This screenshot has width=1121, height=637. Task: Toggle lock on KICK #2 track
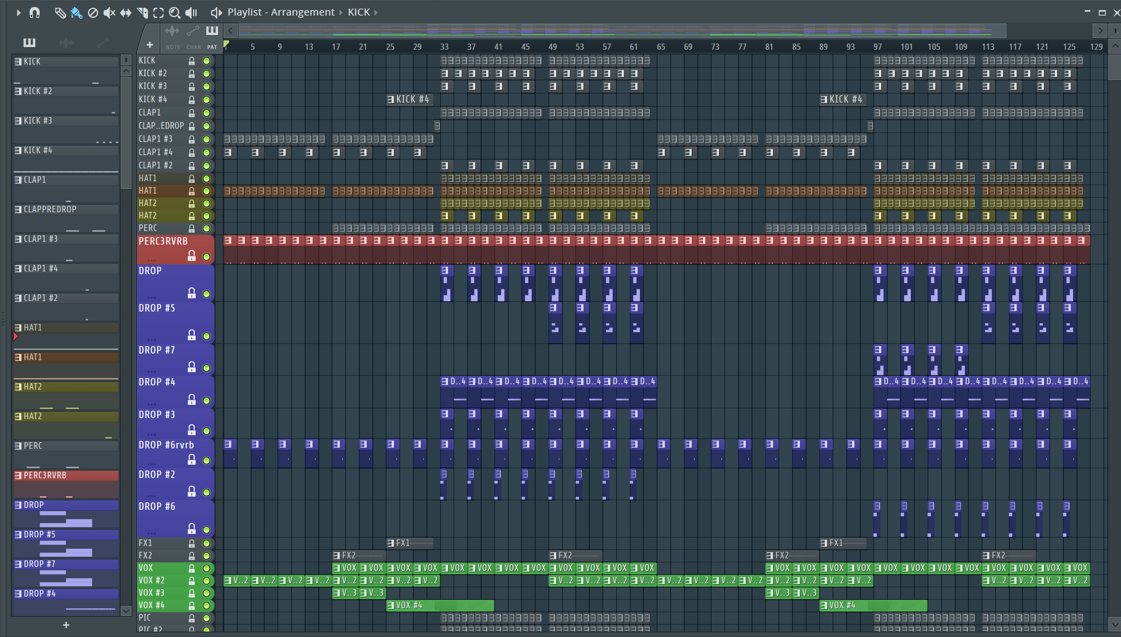[x=192, y=73]
